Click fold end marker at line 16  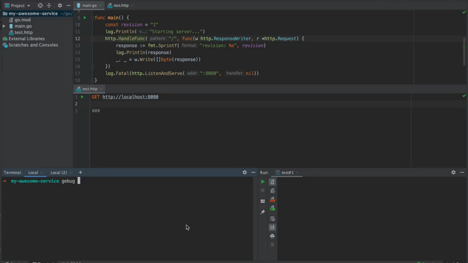[x=92, y=66]
